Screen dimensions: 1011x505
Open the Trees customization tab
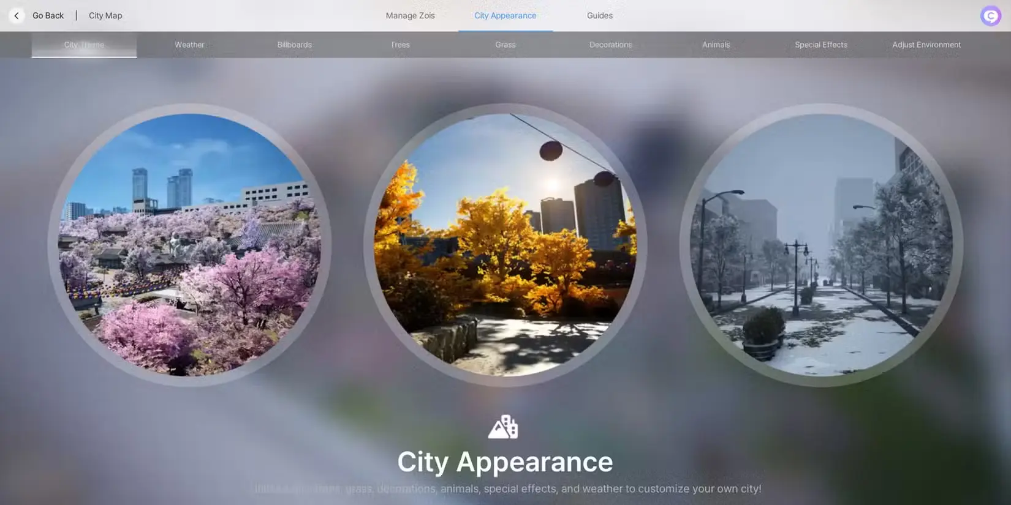pos(400,45)
